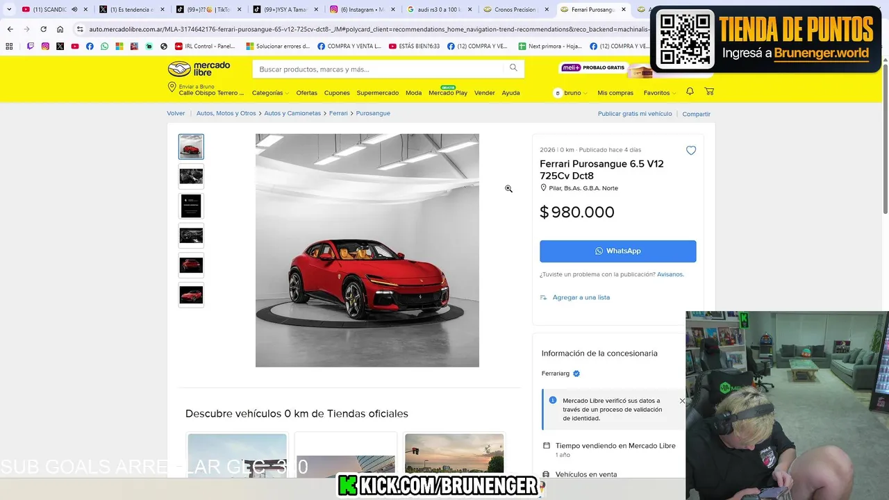The image size is (889, 500).
Task: Click the zoom magnifier over the photo
Action: (x=508, y=189)
